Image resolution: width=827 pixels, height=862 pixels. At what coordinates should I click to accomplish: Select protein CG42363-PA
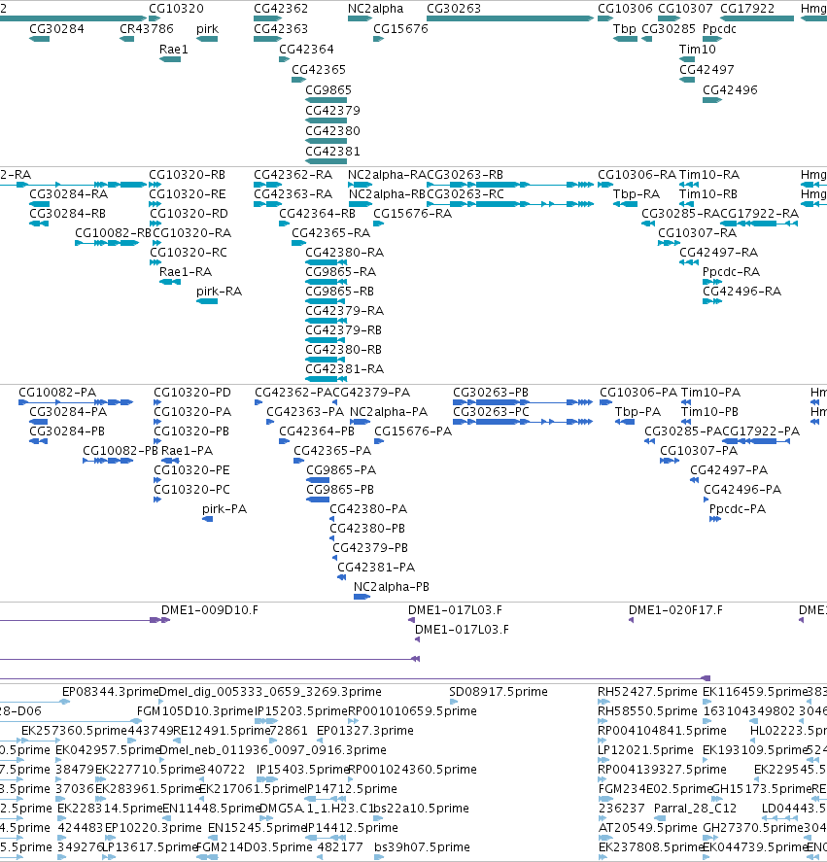tap(305, 412)
